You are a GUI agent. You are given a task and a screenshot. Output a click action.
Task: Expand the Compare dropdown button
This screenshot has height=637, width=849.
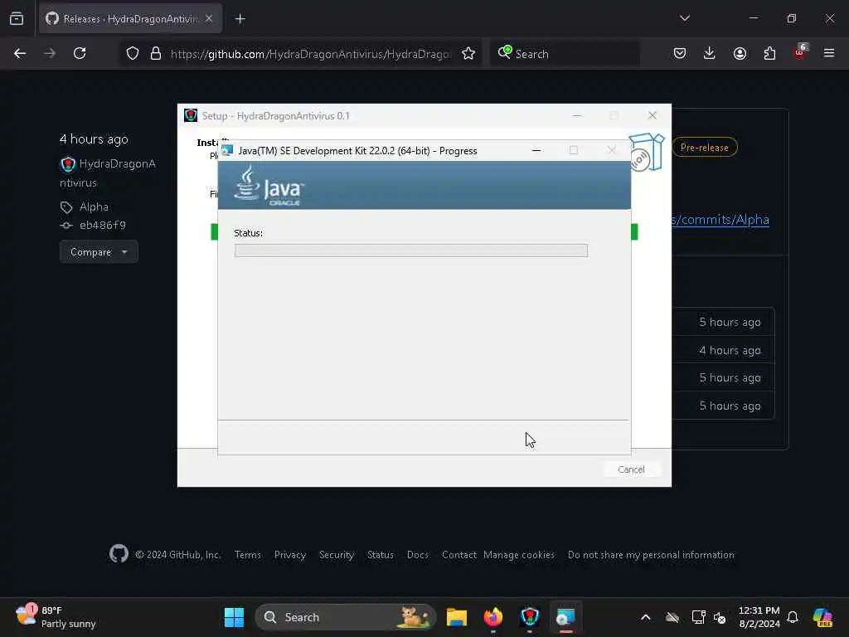[99, 252]
